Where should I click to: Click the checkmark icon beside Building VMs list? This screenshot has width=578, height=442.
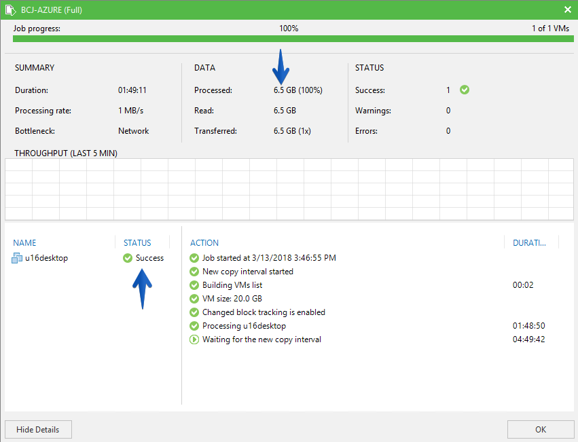[194, 285]
